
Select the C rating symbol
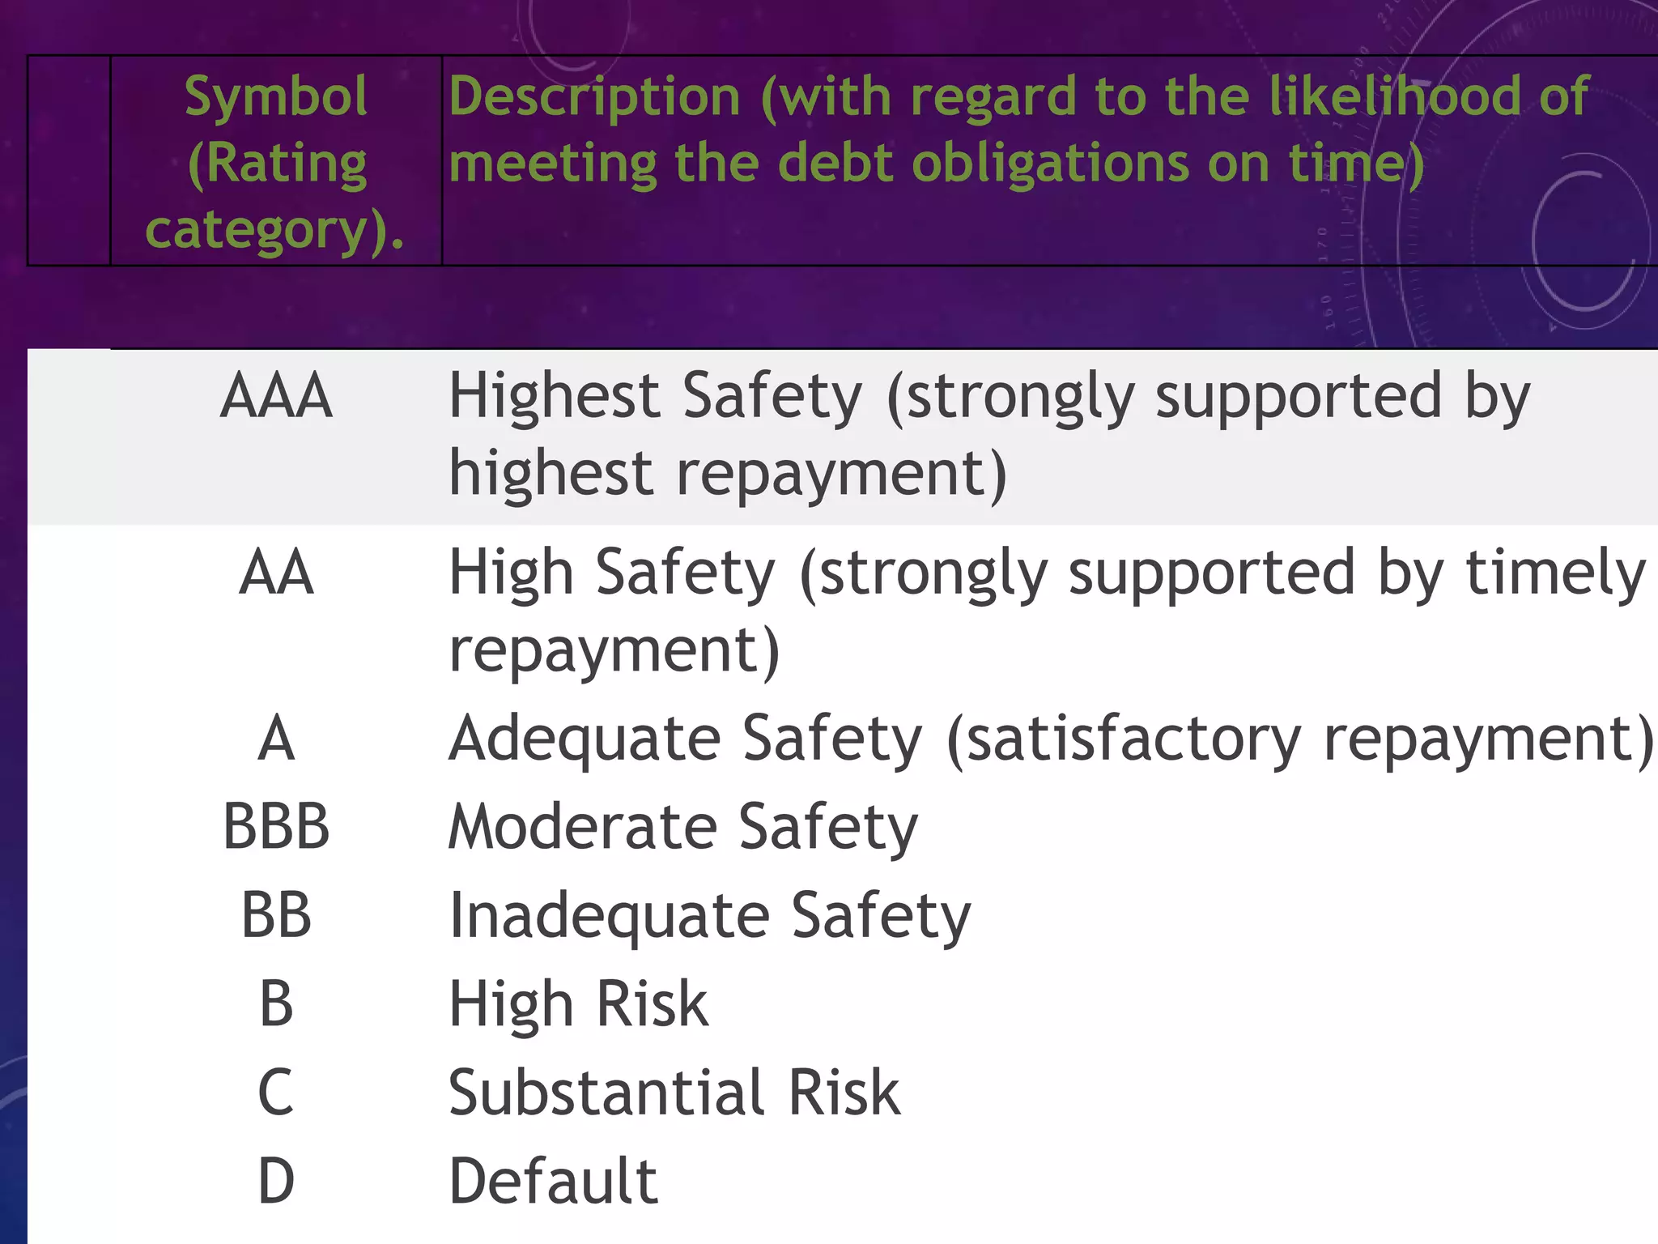click(x=276, y=1092)
